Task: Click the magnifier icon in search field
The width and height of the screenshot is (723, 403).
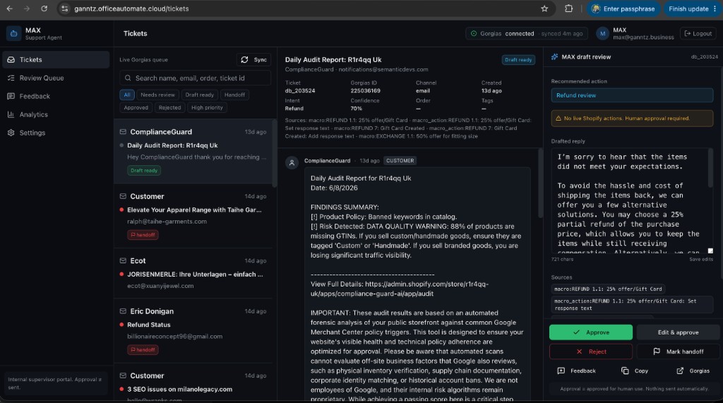Action: click(x=128, y=78)
